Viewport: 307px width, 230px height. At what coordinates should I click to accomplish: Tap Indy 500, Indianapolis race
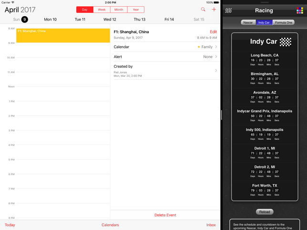[265, 134]
